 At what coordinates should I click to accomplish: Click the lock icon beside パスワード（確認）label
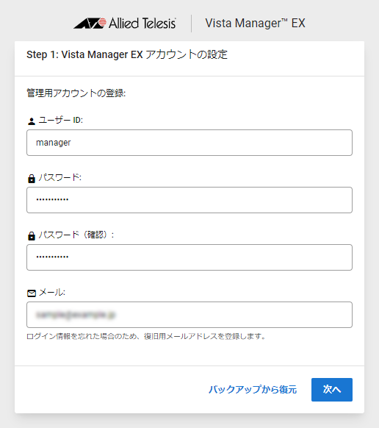[32, 236]
